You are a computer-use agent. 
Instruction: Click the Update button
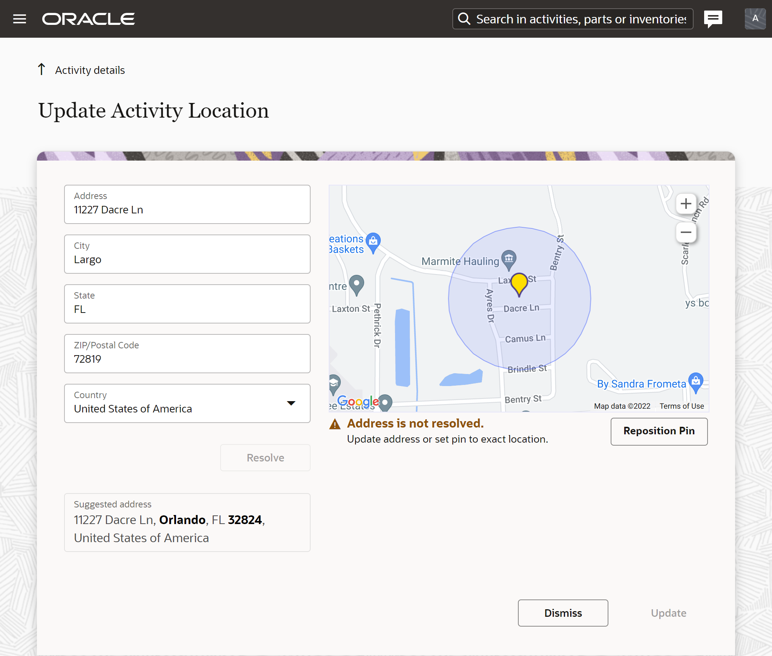pos(668,613)
